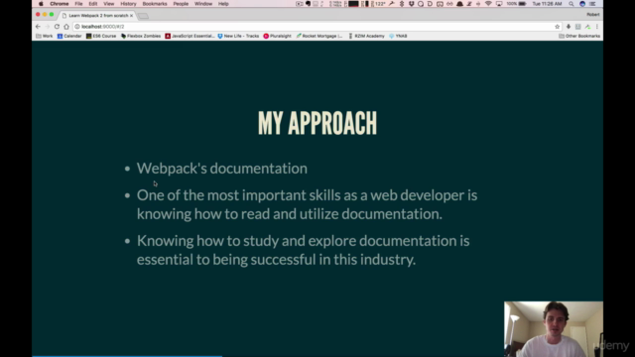
Task: Open the YNAB bookmark
Action: pos(398,36)
